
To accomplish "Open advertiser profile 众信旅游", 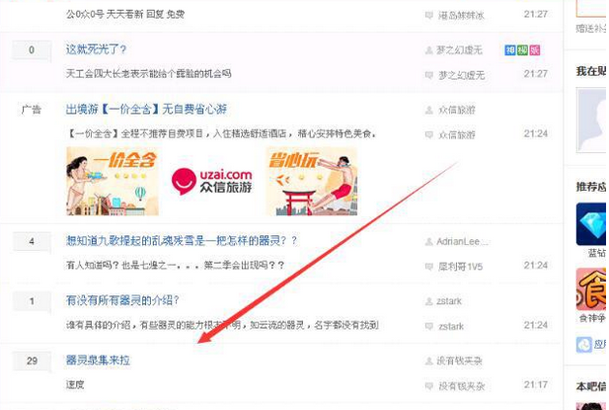I will [x=457, y=110].
